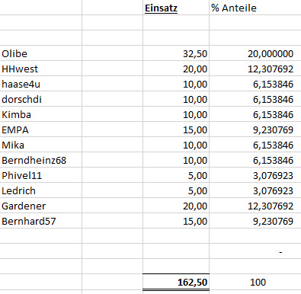Click the 162,50 total cell
This screenshot has width=301, height=294.
coord(176,282)
